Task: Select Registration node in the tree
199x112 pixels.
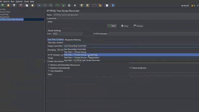Action: pyautogui.click(x=5, y=17)
